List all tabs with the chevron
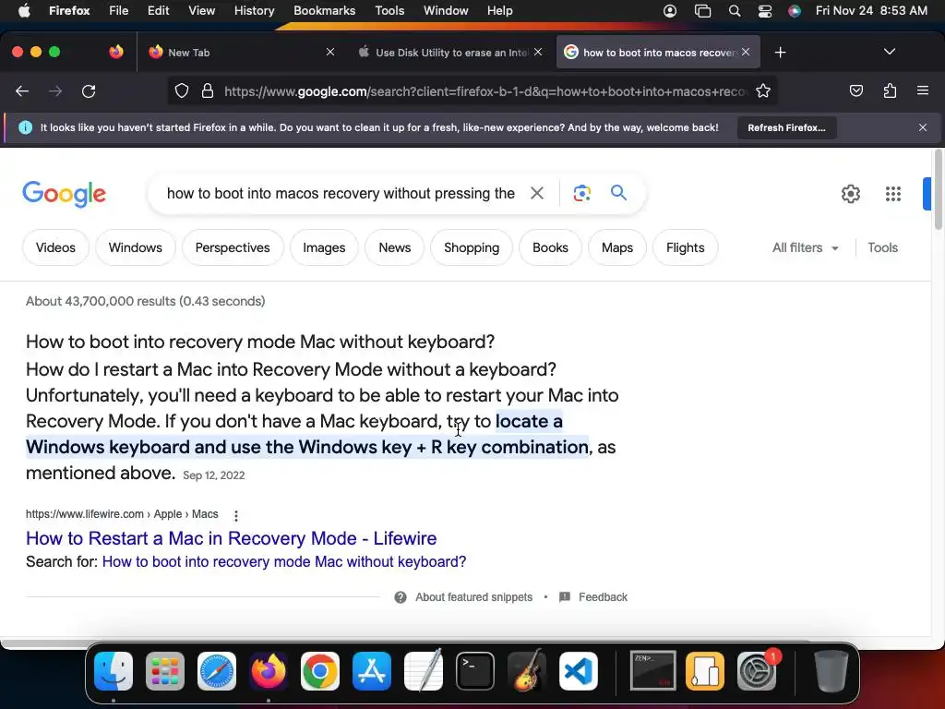Image resolution: width=945 pixels, height=709 pixels. tap(890, 52)
